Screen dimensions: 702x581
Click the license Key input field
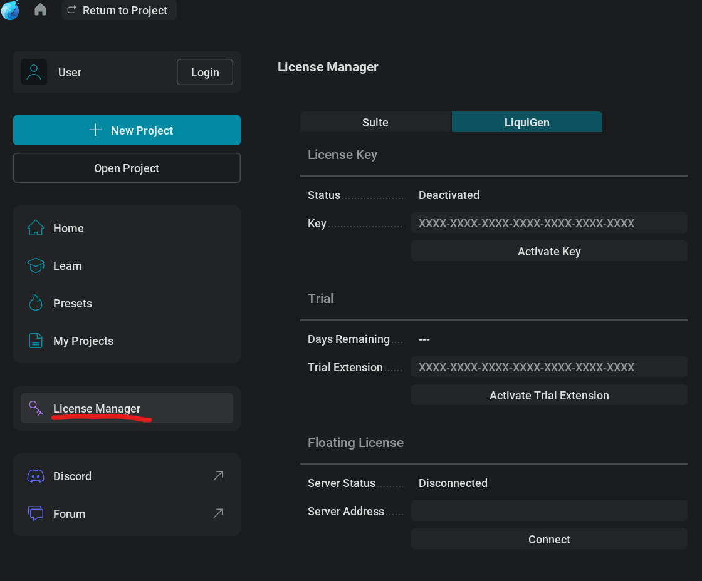[x=549, y=223]
